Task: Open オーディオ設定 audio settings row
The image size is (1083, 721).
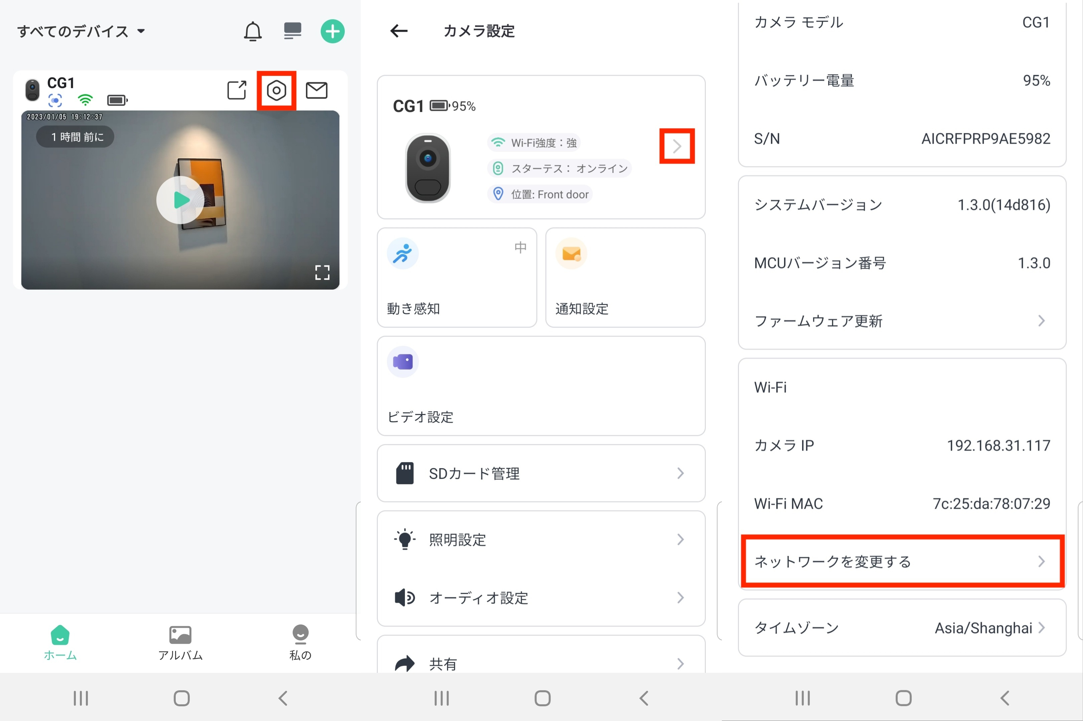Action: pos(541,598)
